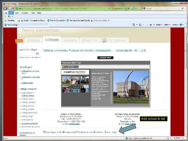Open colleges I'm thinking about link
The height and width of the screenshot is (141, 188).
[x=30, y=72]
